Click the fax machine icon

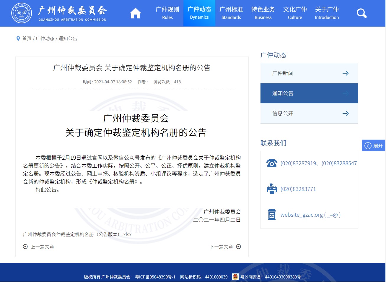coord(272,189)
